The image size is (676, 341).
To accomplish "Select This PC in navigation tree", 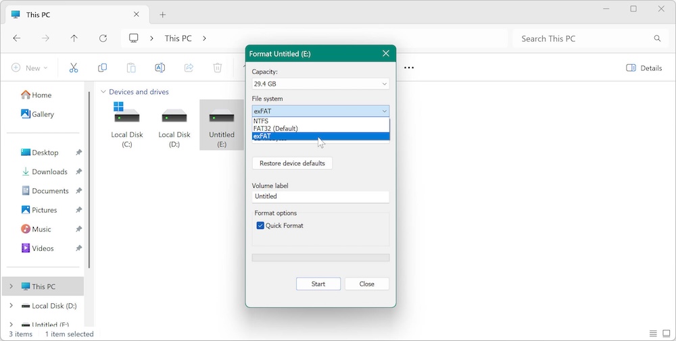I will [43, 286].
